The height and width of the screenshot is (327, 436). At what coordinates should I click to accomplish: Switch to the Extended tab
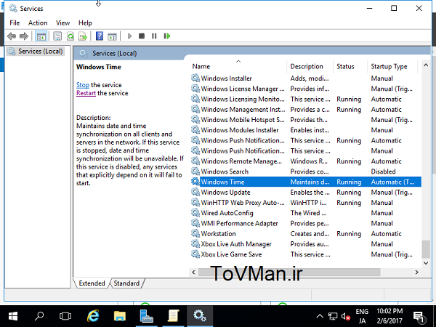92,283
